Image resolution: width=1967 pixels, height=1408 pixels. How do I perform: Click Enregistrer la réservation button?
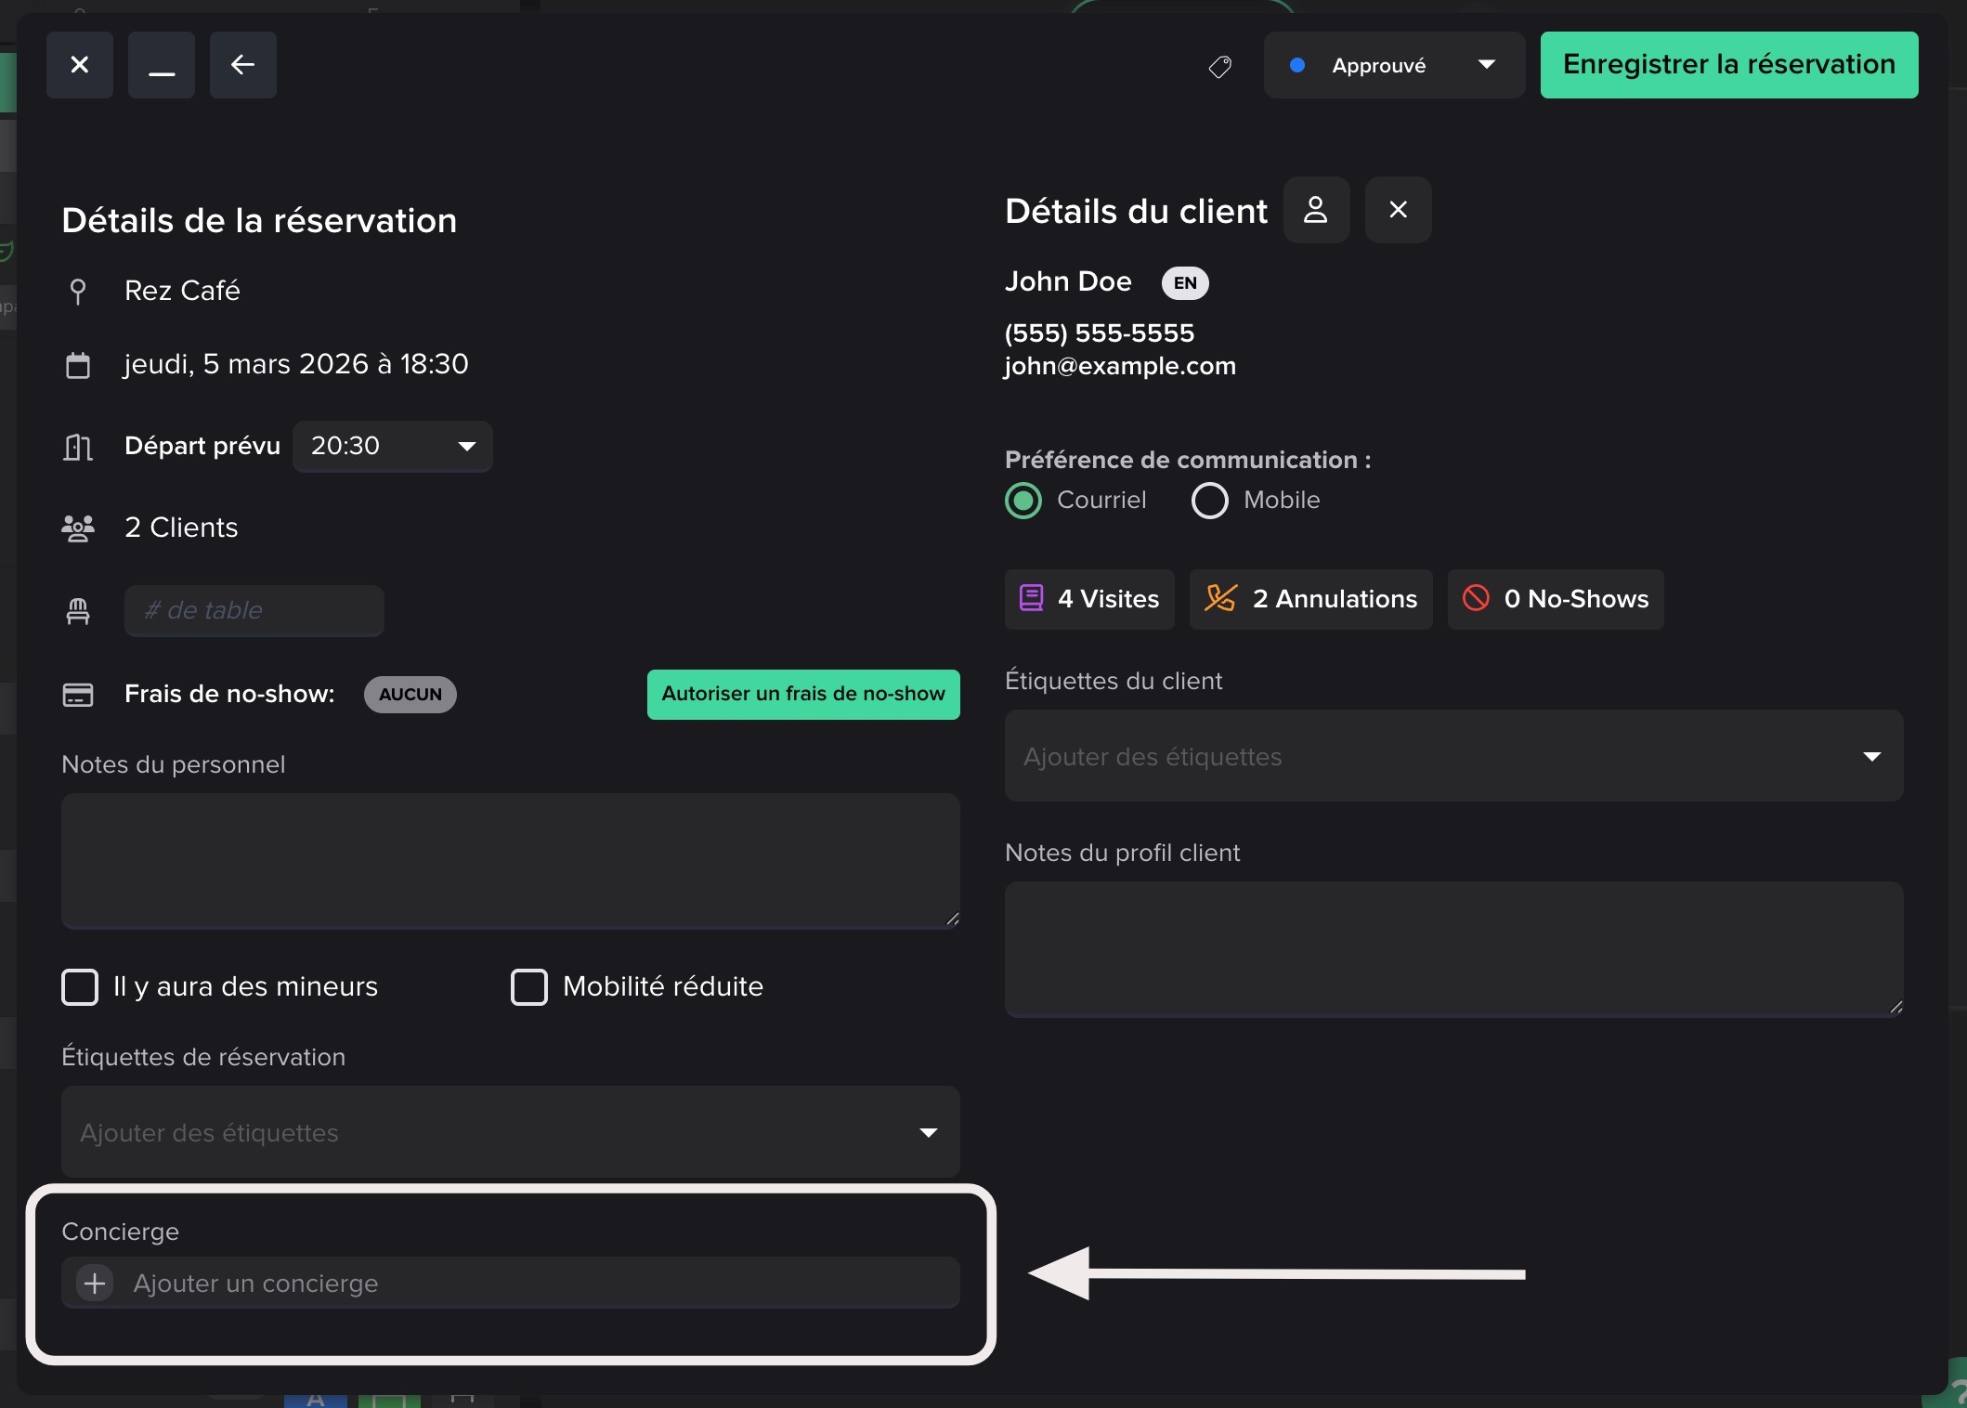[x=1728, y=65]
